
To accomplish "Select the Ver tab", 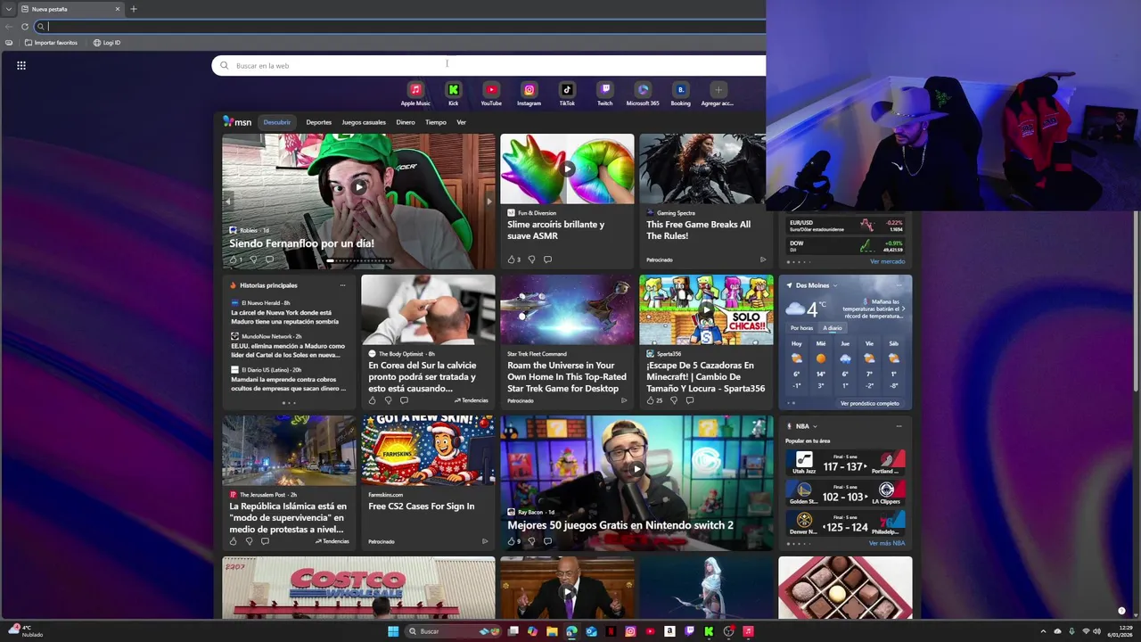I will (461, 122).
